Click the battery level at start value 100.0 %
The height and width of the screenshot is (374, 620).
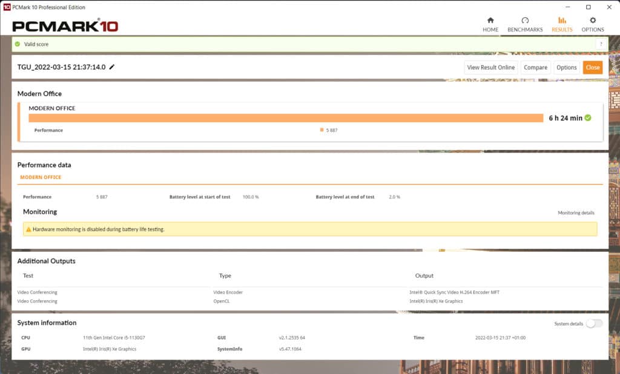pyautogui.click(x=251, y=197)
